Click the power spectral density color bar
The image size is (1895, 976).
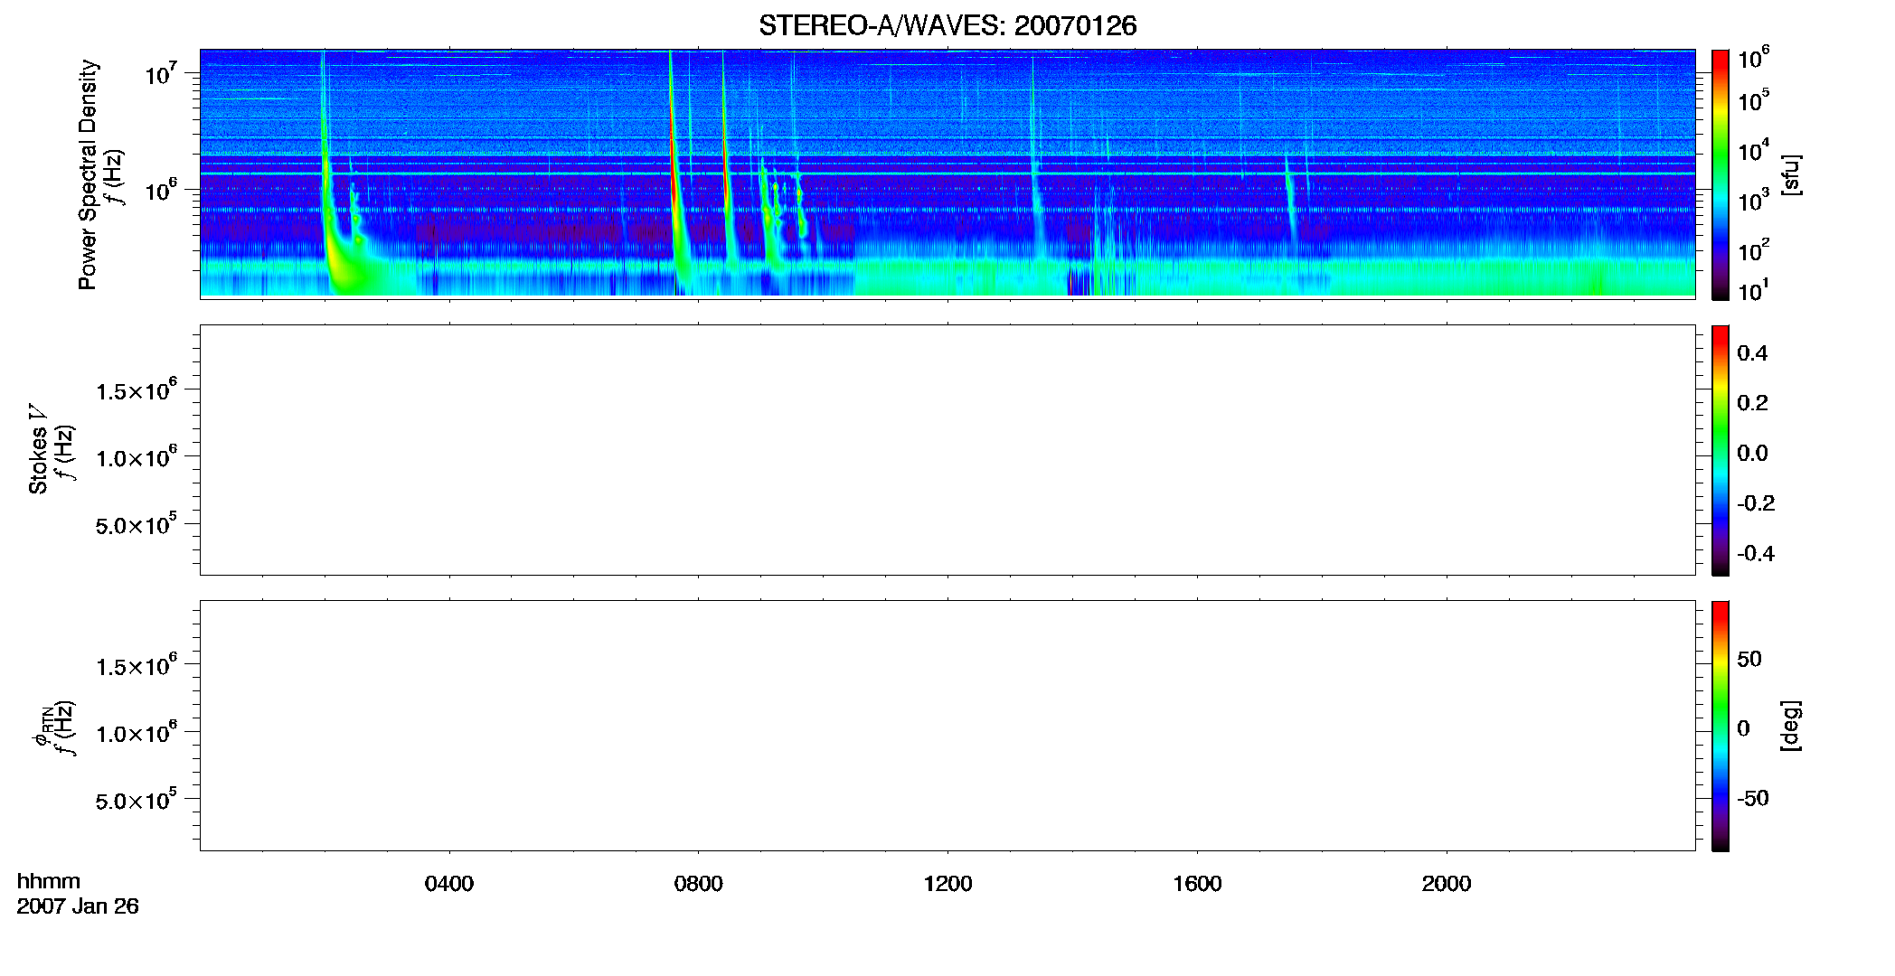tap(1721, 174)
